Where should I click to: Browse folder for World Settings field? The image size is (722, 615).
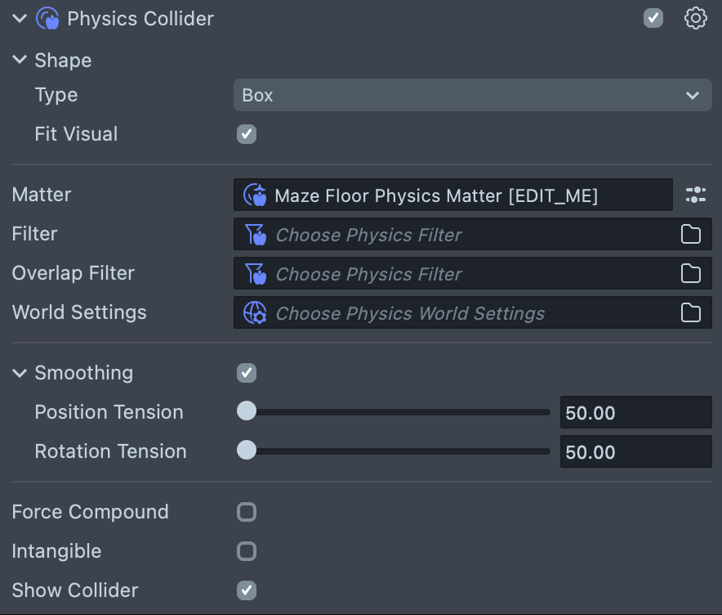click(691, 313)
